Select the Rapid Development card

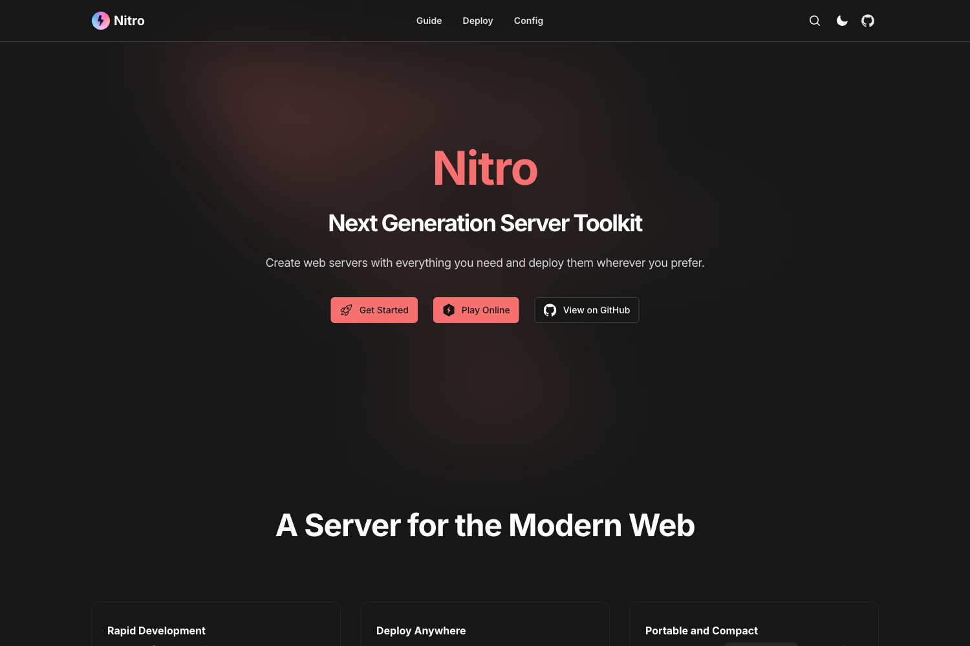point(216,627)
